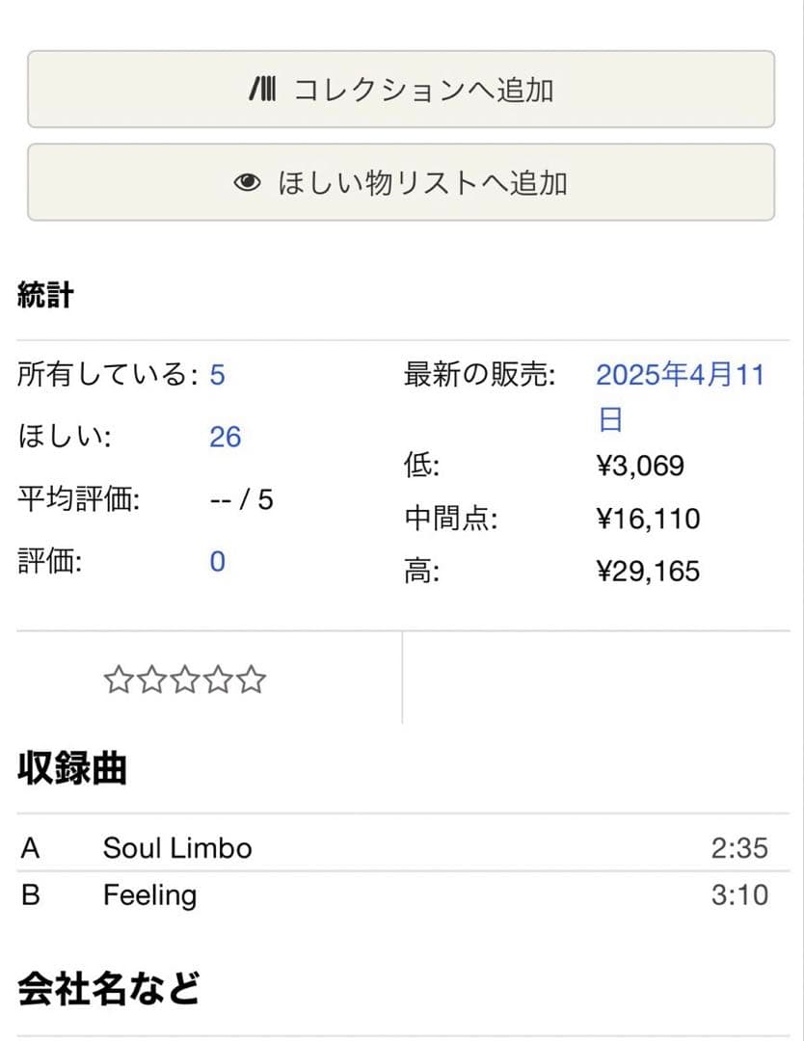Open the wants count link showing 26
804x1041 pixels.
click(225, 437)
